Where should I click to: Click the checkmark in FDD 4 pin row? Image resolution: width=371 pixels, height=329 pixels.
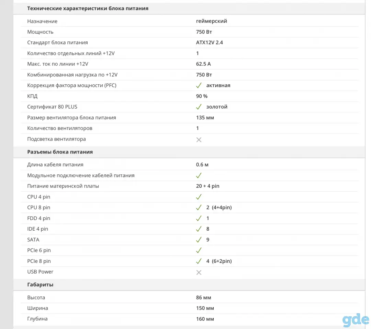(199, 218)
